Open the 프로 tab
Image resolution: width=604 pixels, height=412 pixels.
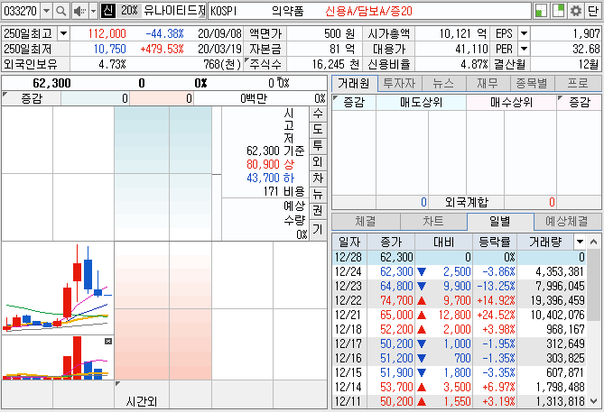point(578,84)
